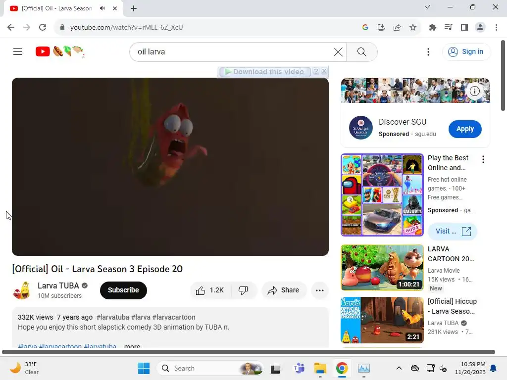Click the install app icon in address bar
The height and width of the screenshot is (380, 507).
[x=381, y=28]
